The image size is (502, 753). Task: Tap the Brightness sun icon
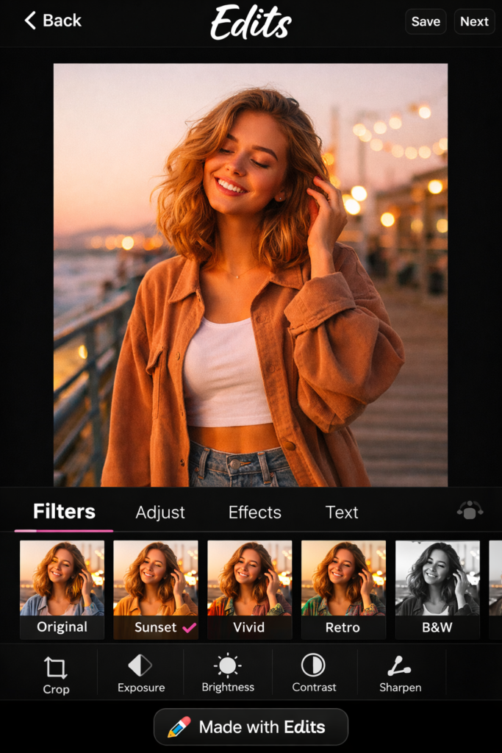228,665
